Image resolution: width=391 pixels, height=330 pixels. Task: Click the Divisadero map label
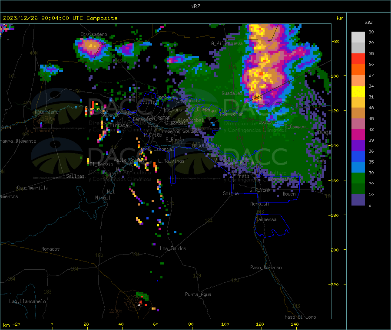tap(94, 34)
